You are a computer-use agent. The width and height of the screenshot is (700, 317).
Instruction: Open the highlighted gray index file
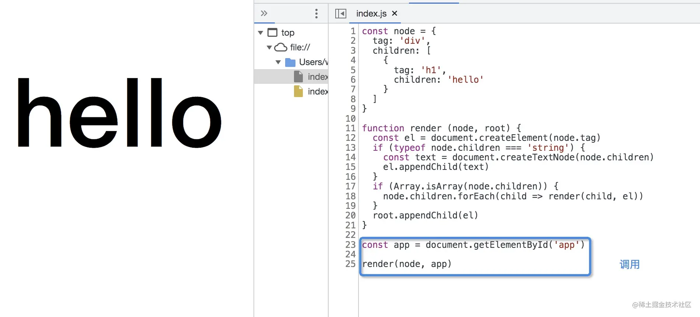pos(291,76)
